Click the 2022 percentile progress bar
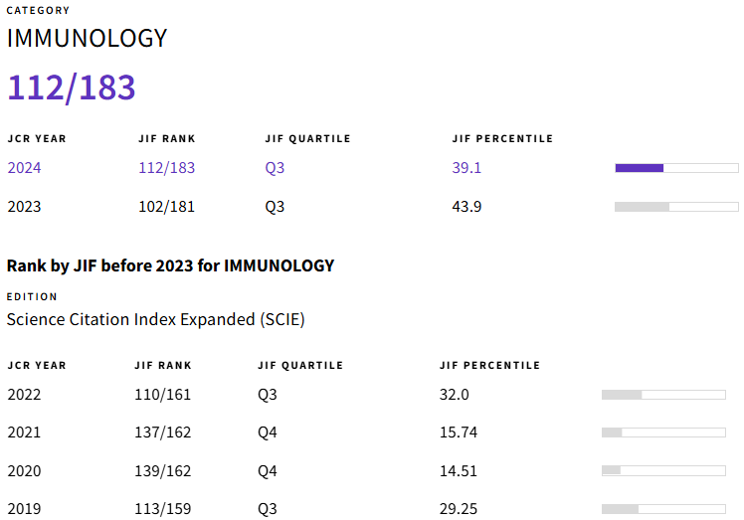 pyautogui.click(x=663, y=395)
